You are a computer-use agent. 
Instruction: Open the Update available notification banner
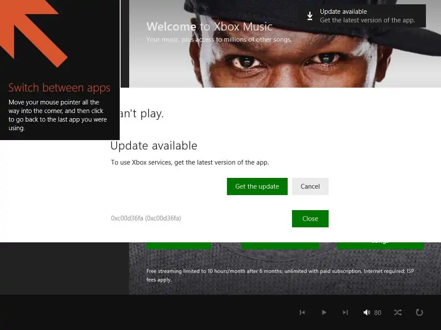click(x=362, y=16)
